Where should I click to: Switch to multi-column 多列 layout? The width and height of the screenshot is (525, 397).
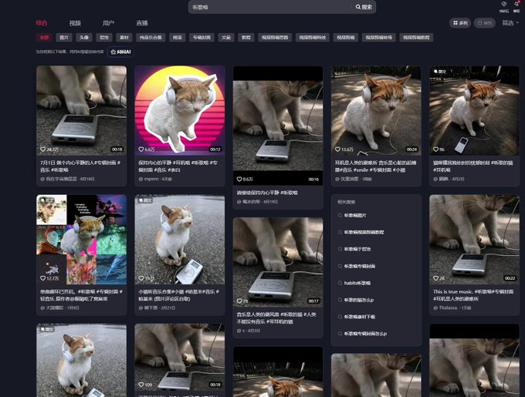coord(460,23)
